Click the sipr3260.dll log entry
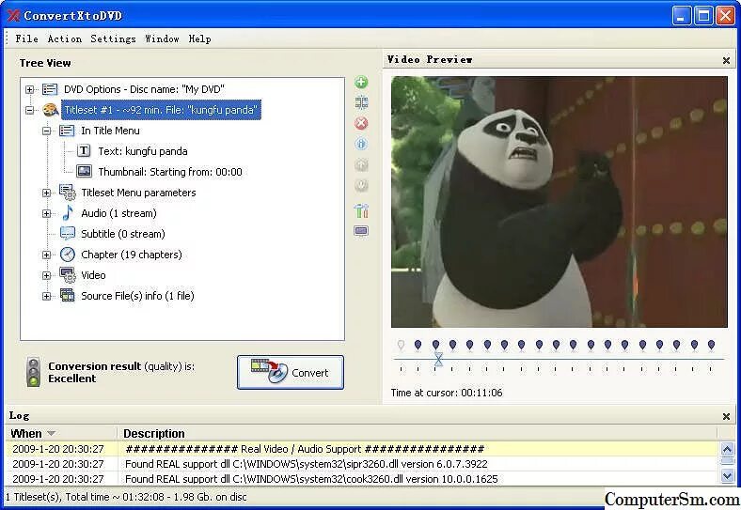 (x=362, y=464)
